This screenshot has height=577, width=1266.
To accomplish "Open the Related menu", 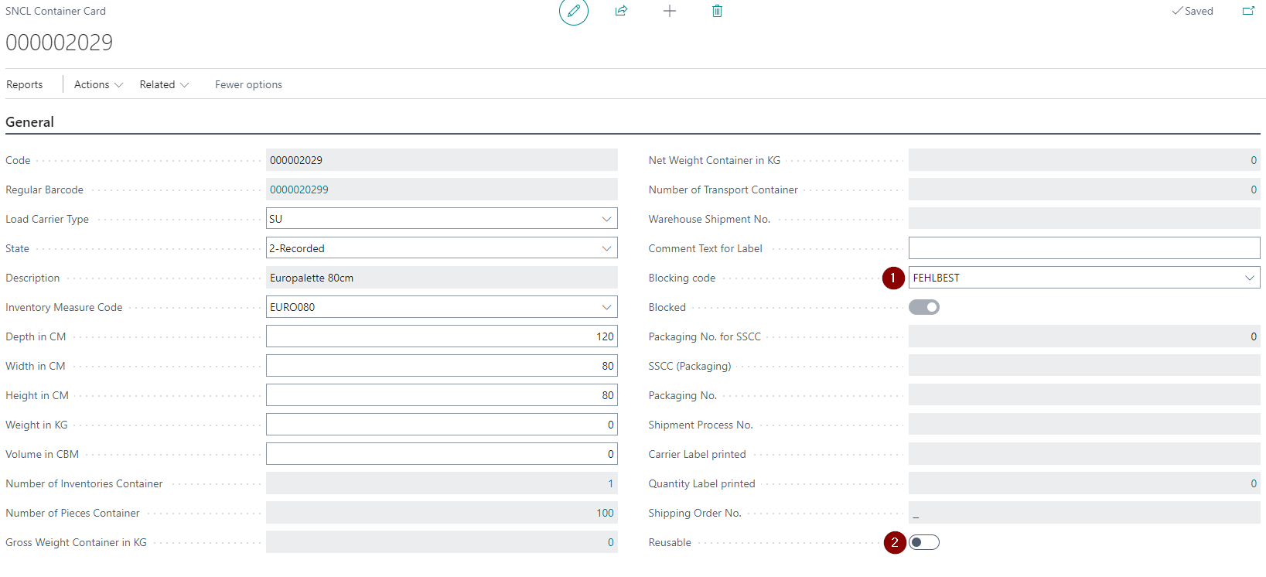I will [164, 84].
